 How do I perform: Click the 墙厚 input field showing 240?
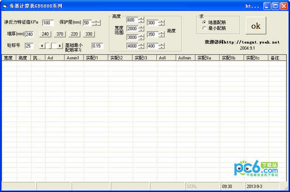(x=29, y=34)
